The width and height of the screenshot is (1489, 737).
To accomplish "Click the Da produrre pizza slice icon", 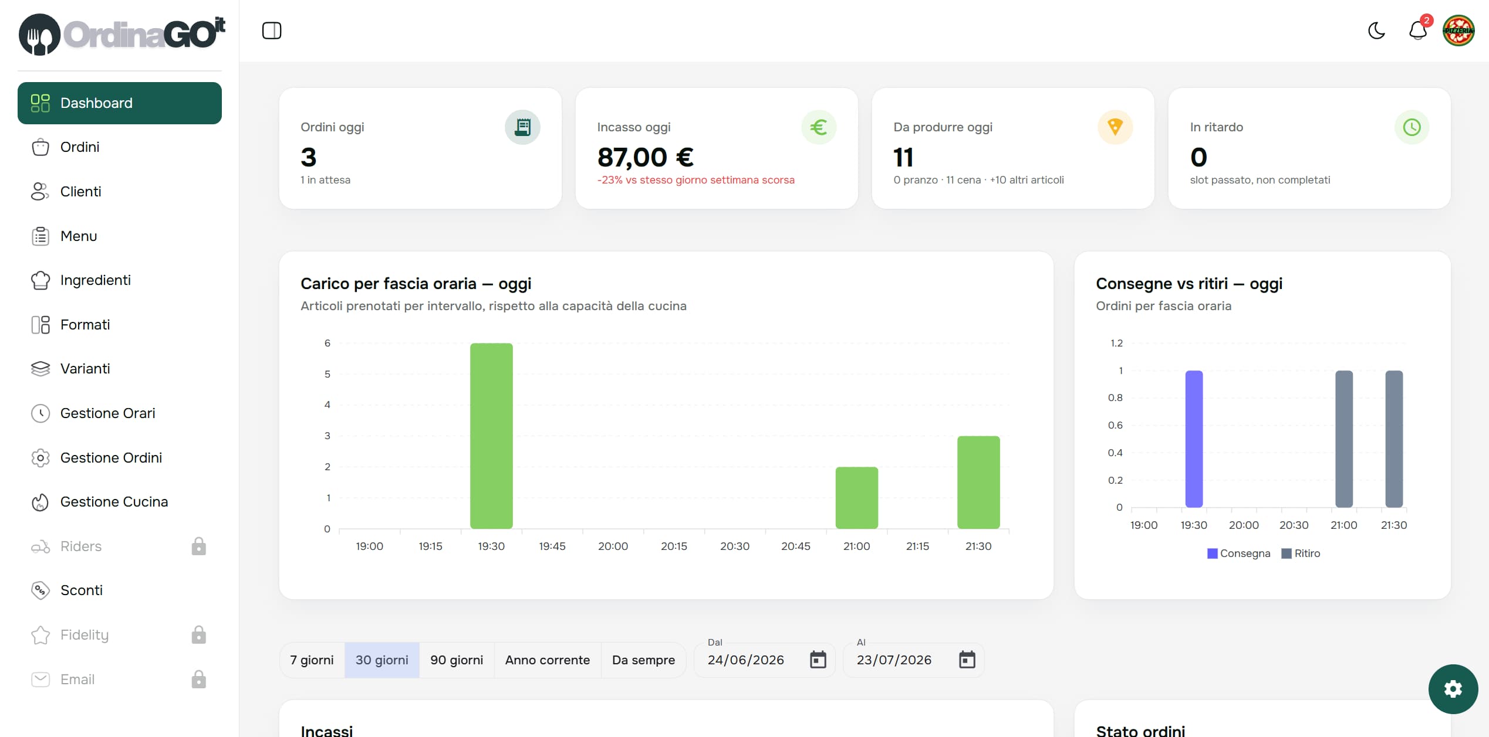I will coord(1115,127).
